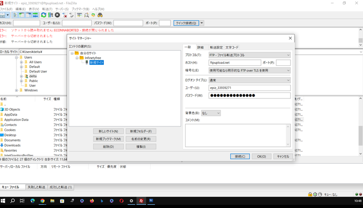Click the binoculars file search icon
The width and height of the screenshot is (363, 208).
pos(100,15)
